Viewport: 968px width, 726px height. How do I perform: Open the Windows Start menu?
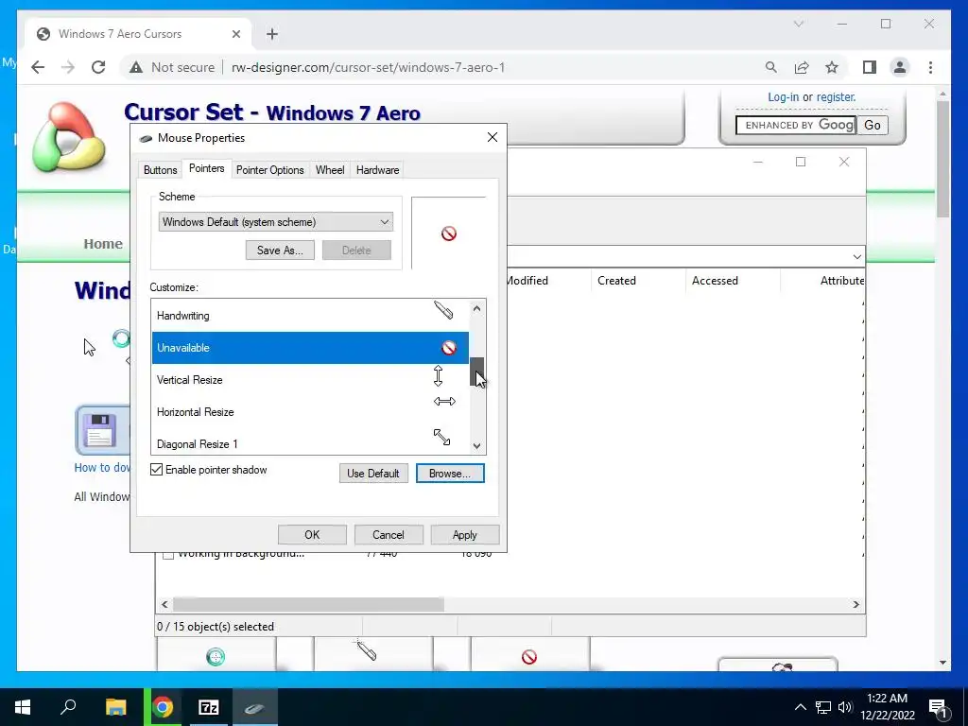pos(23,707)
